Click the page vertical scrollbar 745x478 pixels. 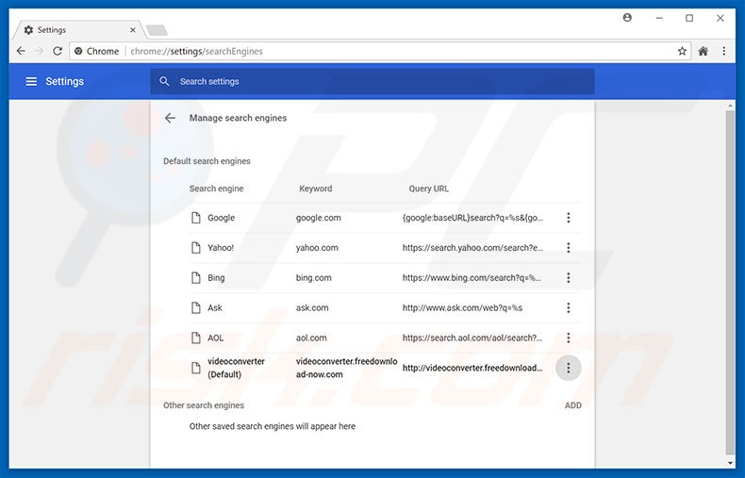click(730, 283)
